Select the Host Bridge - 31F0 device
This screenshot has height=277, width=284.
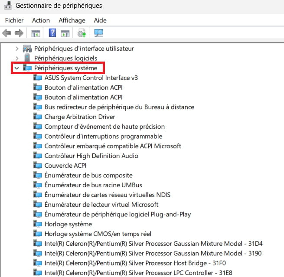tap(135, 263)
